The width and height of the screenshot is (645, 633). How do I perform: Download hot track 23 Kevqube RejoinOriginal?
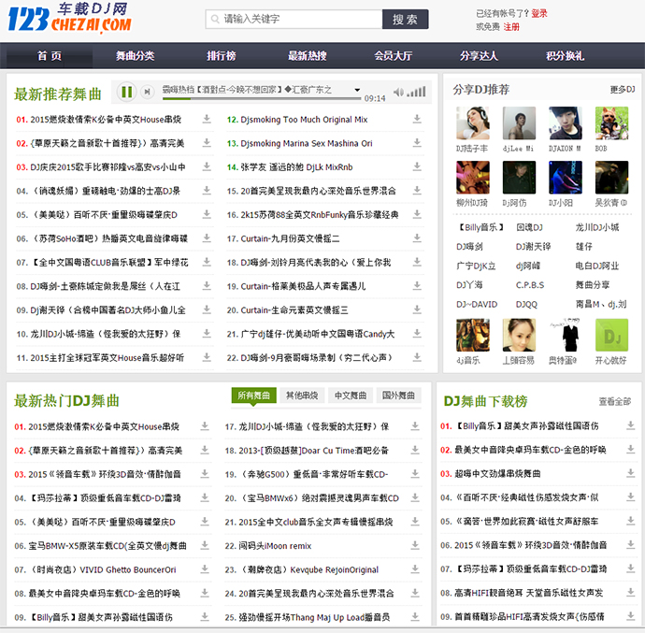[415, 569]
